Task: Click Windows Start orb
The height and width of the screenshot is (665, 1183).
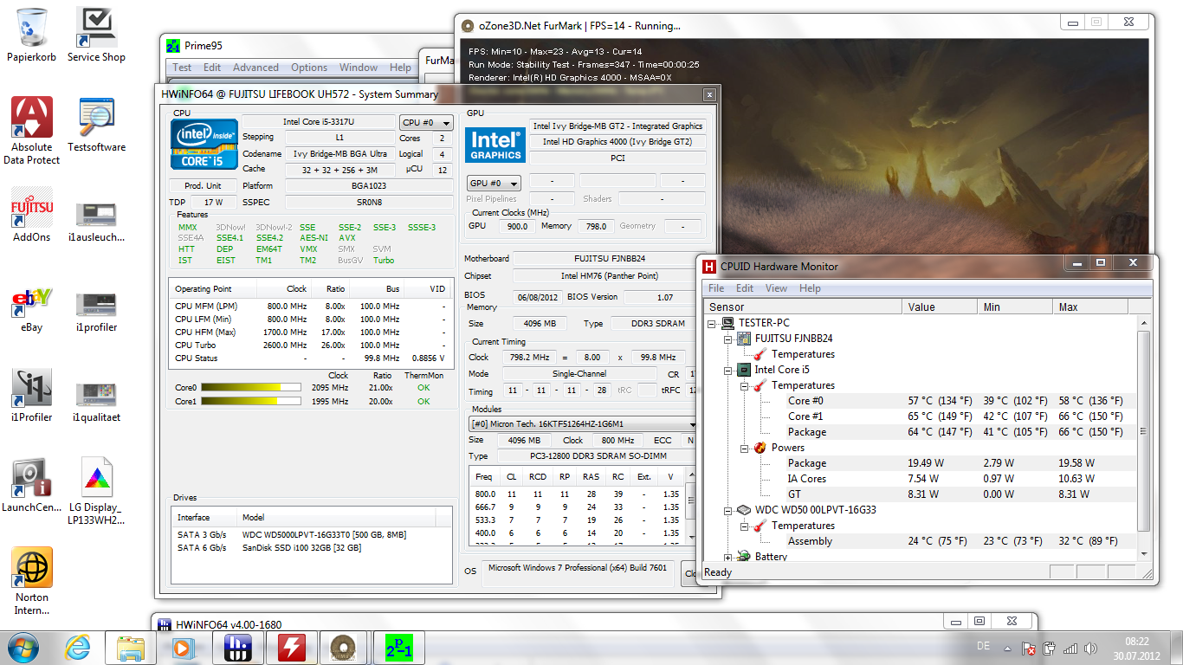Action: (23, 647)
